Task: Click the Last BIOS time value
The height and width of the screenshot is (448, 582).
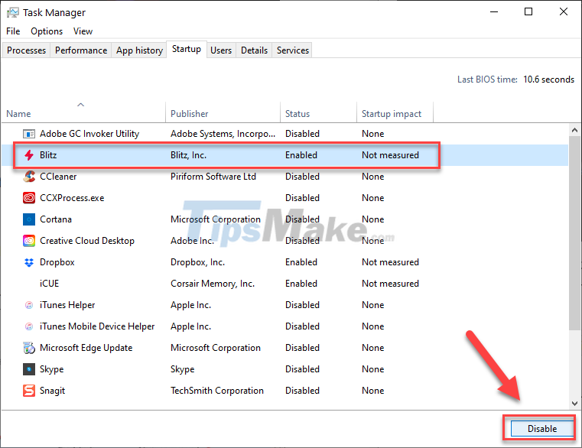Action: (x=549, y=80)
